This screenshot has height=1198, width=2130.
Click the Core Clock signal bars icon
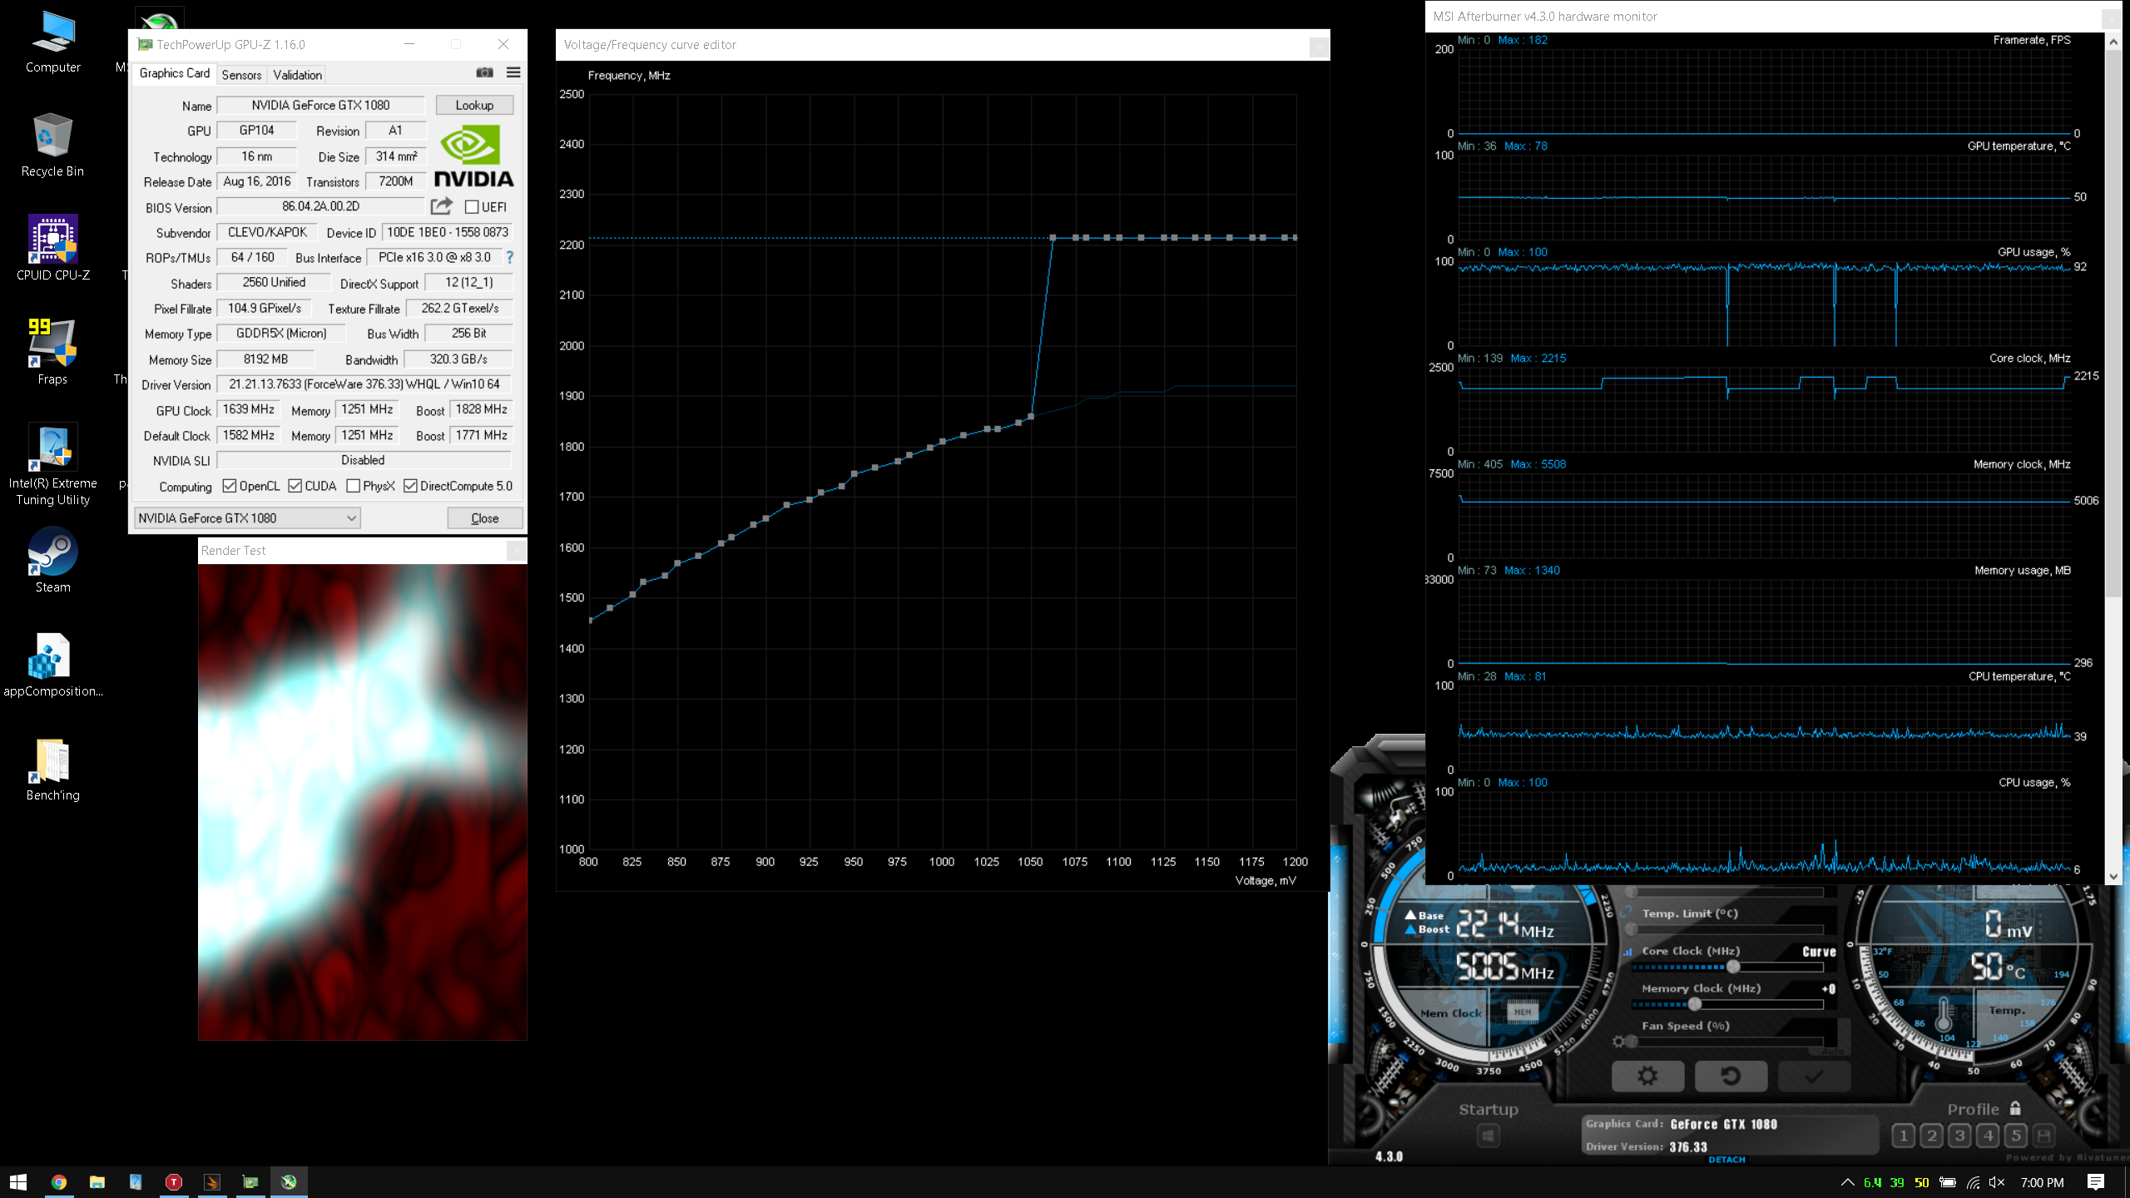1627,952
